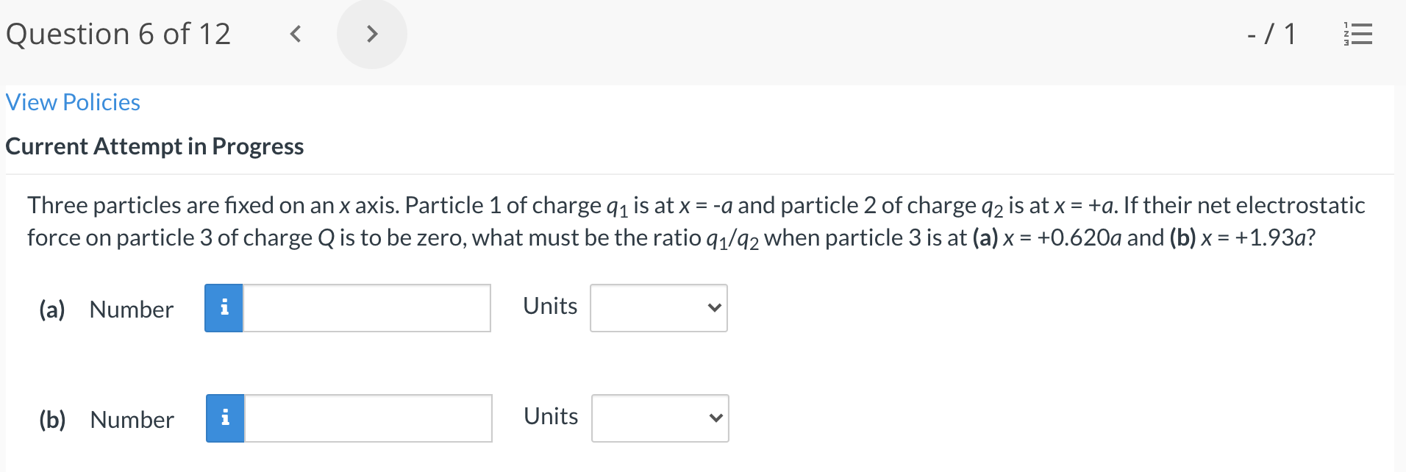This screenshot has height=472, width=1406.
Task: Open the Units dropdown for part (b)
Action: (x=658, y=418)
